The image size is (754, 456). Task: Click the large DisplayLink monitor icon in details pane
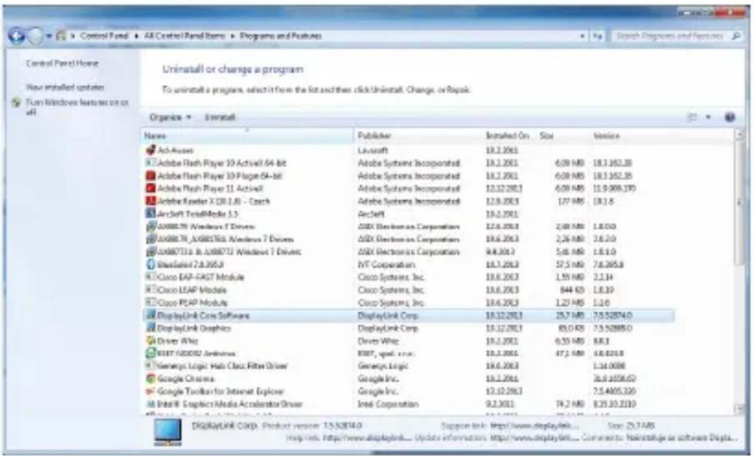(167, 432)
